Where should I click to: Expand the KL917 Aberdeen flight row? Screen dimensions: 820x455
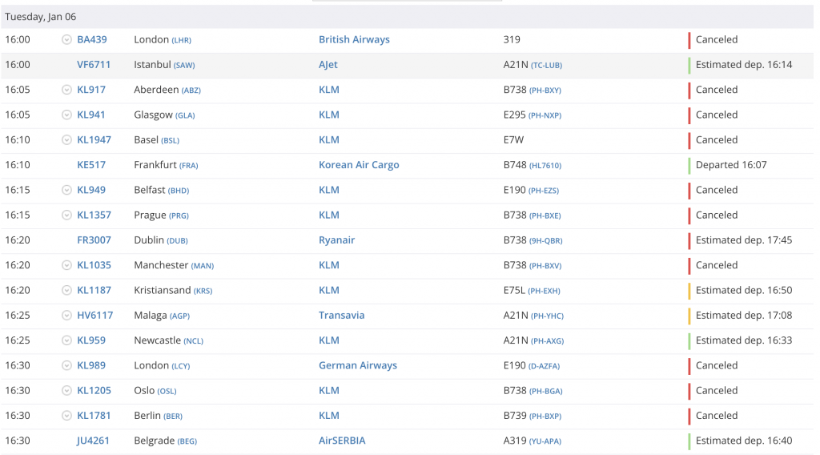pos(66,90)
